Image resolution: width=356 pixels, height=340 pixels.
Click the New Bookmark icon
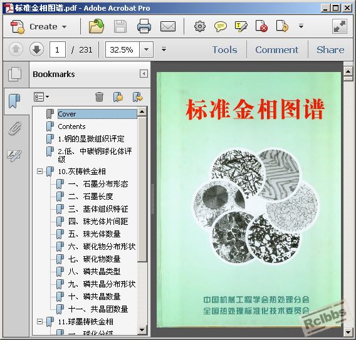[118, 97]
